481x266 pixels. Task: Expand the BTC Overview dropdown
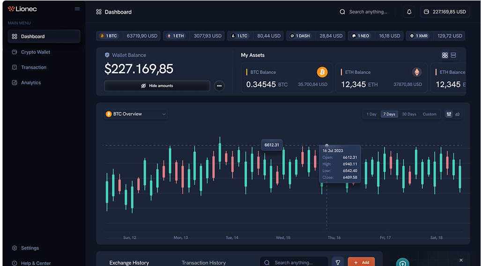click(x=136, y=114)
